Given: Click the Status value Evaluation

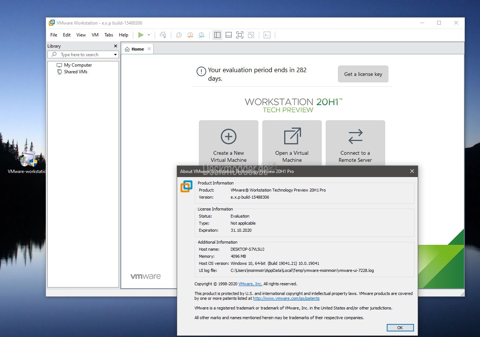Looking at the screenshot, I should (x=240, y=216).
